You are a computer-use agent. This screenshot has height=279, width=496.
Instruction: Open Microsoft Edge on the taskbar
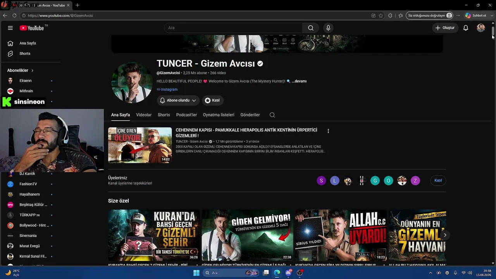click(x=277, y=273)
